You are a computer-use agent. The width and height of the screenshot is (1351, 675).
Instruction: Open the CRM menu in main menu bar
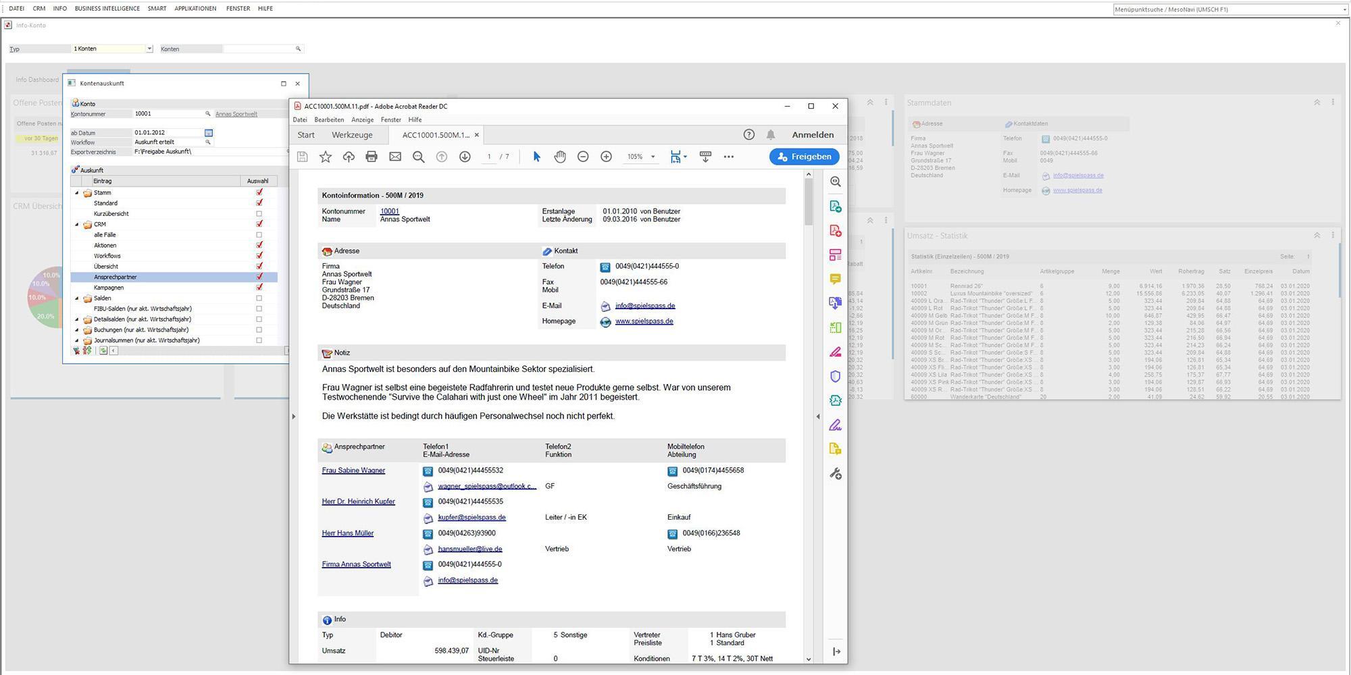click(39, 9)
